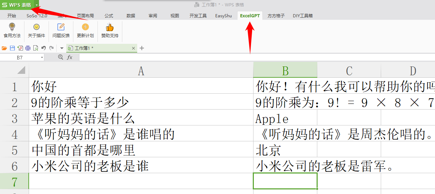435x194 pixels.
Task: Click the fx insert function icon
Action: tap(70, 57)
